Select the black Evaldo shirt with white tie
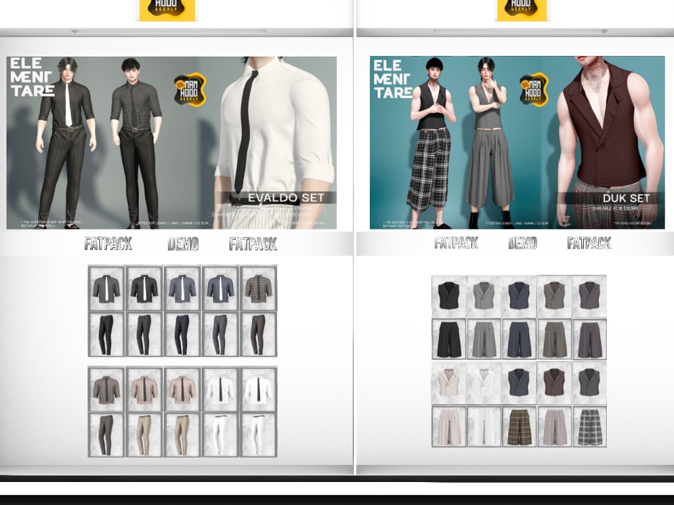The image size is (674, 505). pos(144,289)
